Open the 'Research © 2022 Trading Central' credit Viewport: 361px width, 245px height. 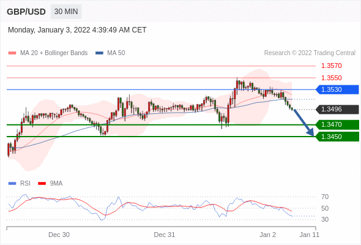(310, 53)
